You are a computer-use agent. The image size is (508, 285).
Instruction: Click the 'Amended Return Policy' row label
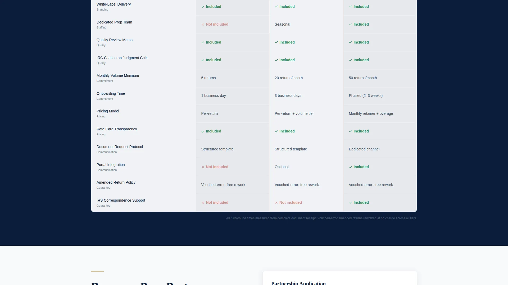coord(116,182)
